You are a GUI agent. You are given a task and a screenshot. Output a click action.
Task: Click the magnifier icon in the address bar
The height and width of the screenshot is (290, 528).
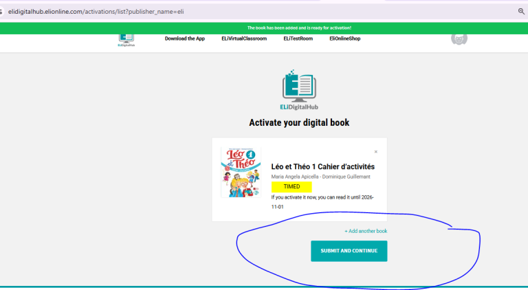pos(520,12)
